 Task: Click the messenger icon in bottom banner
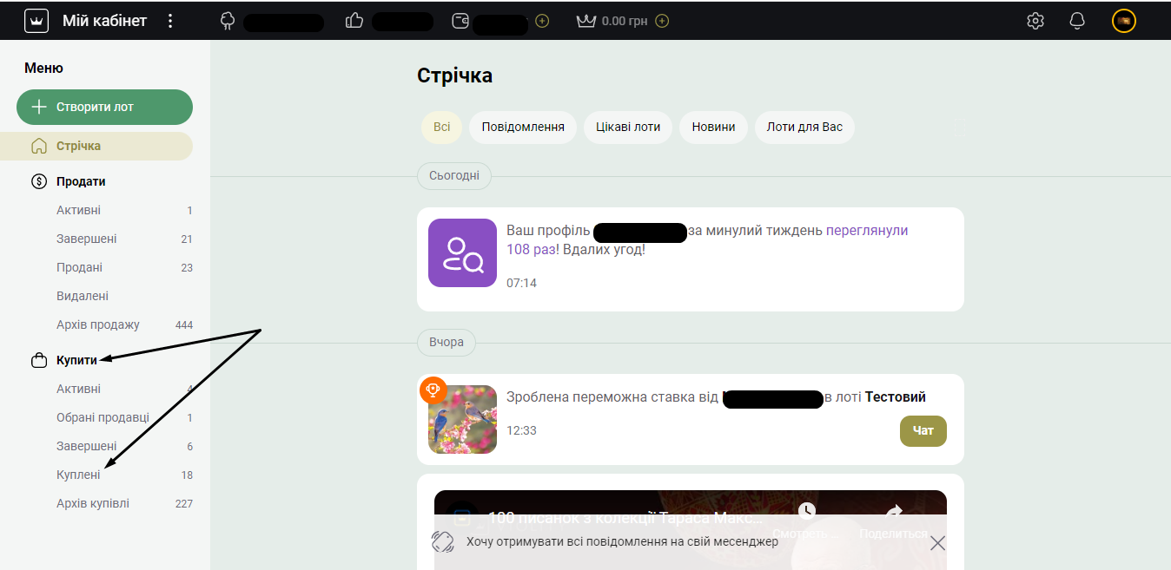[443, 541]
